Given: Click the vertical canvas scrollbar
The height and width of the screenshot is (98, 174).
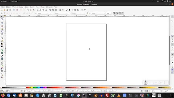Looking at the screenshot, I should (169, 50).
